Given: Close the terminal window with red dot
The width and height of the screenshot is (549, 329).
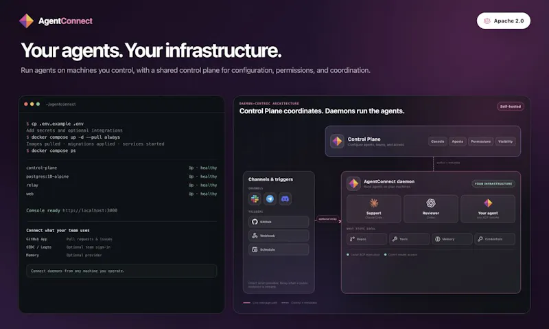Looking at the screenshot, I should click(x=26, y=104).
